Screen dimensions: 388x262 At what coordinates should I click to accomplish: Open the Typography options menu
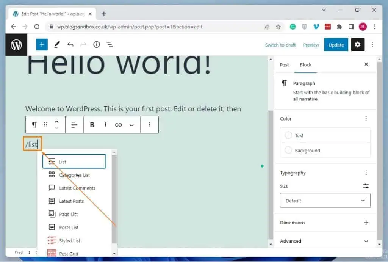366,173
